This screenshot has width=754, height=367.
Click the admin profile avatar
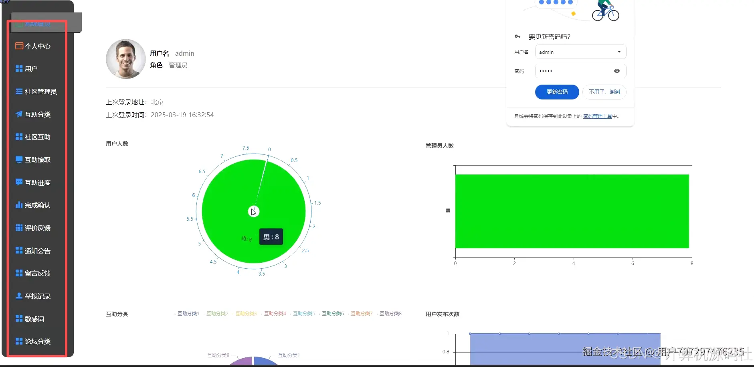[x=126, y=59]
